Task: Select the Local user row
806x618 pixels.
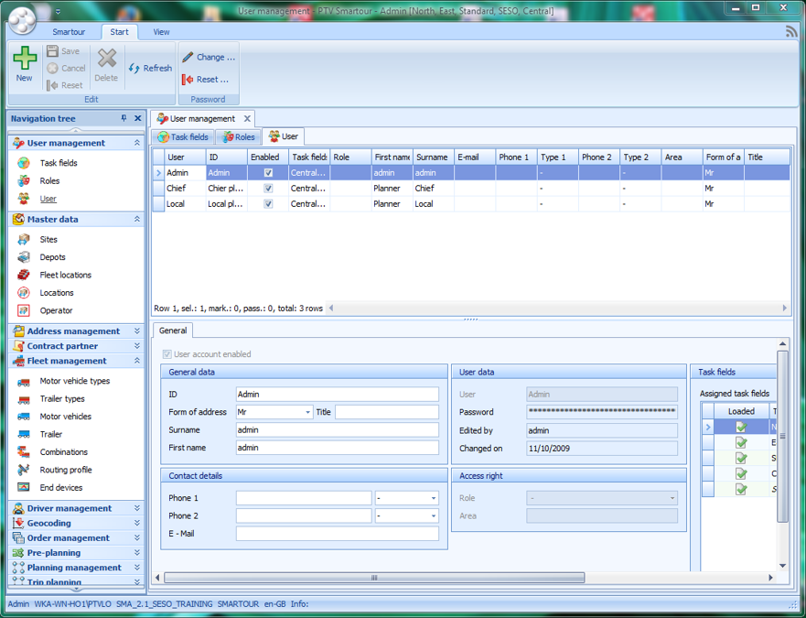Action: coord(471,204)
